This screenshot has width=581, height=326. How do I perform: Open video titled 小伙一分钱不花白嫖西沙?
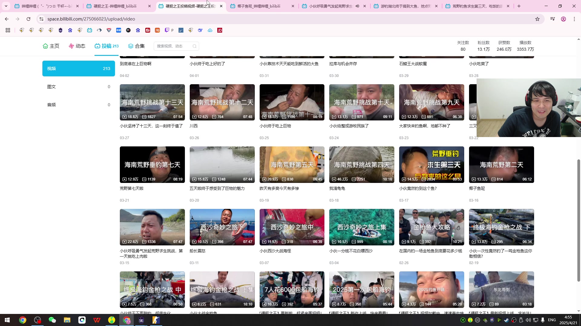pyautogui.click(x=351, y=251)
